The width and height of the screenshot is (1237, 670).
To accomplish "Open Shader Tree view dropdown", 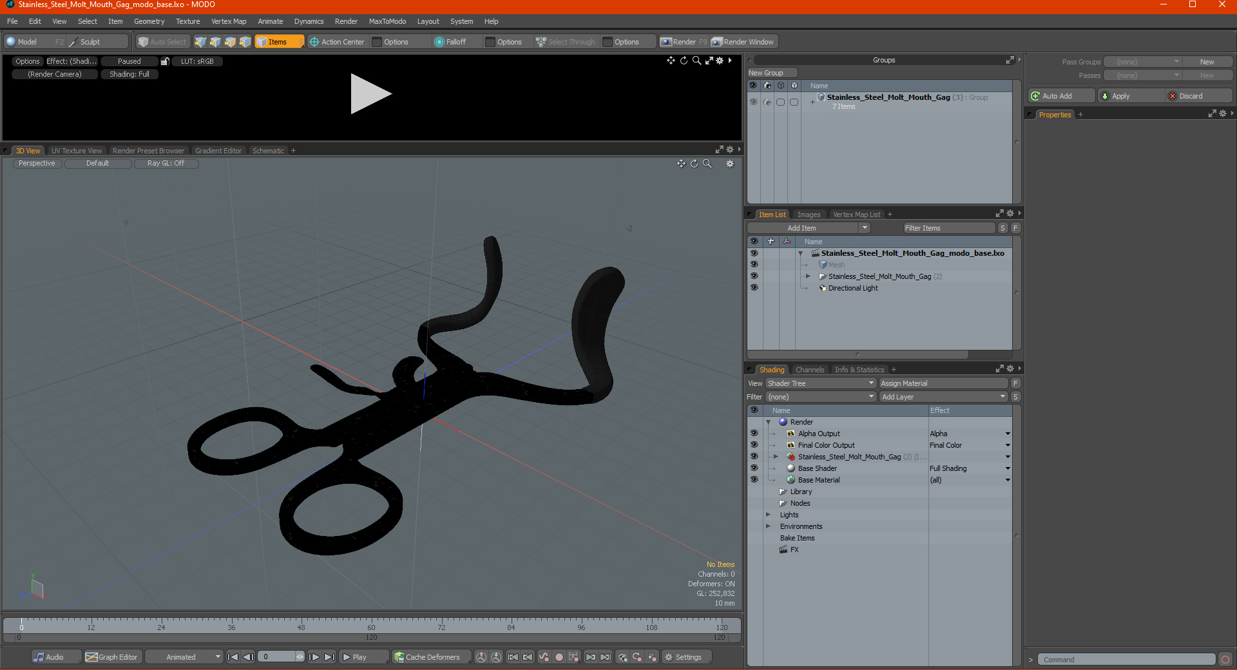I will 820,383.
